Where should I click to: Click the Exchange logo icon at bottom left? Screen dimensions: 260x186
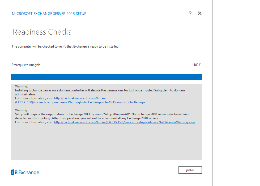14,172
